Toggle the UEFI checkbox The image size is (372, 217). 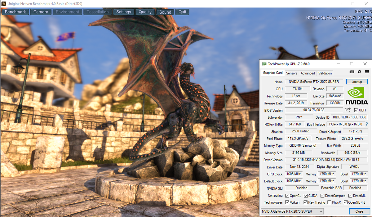(356, 110)
